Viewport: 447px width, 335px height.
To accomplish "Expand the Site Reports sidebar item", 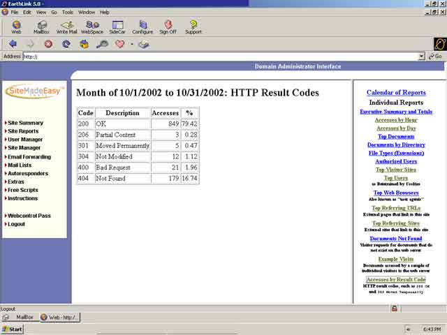I will [23, 131].
